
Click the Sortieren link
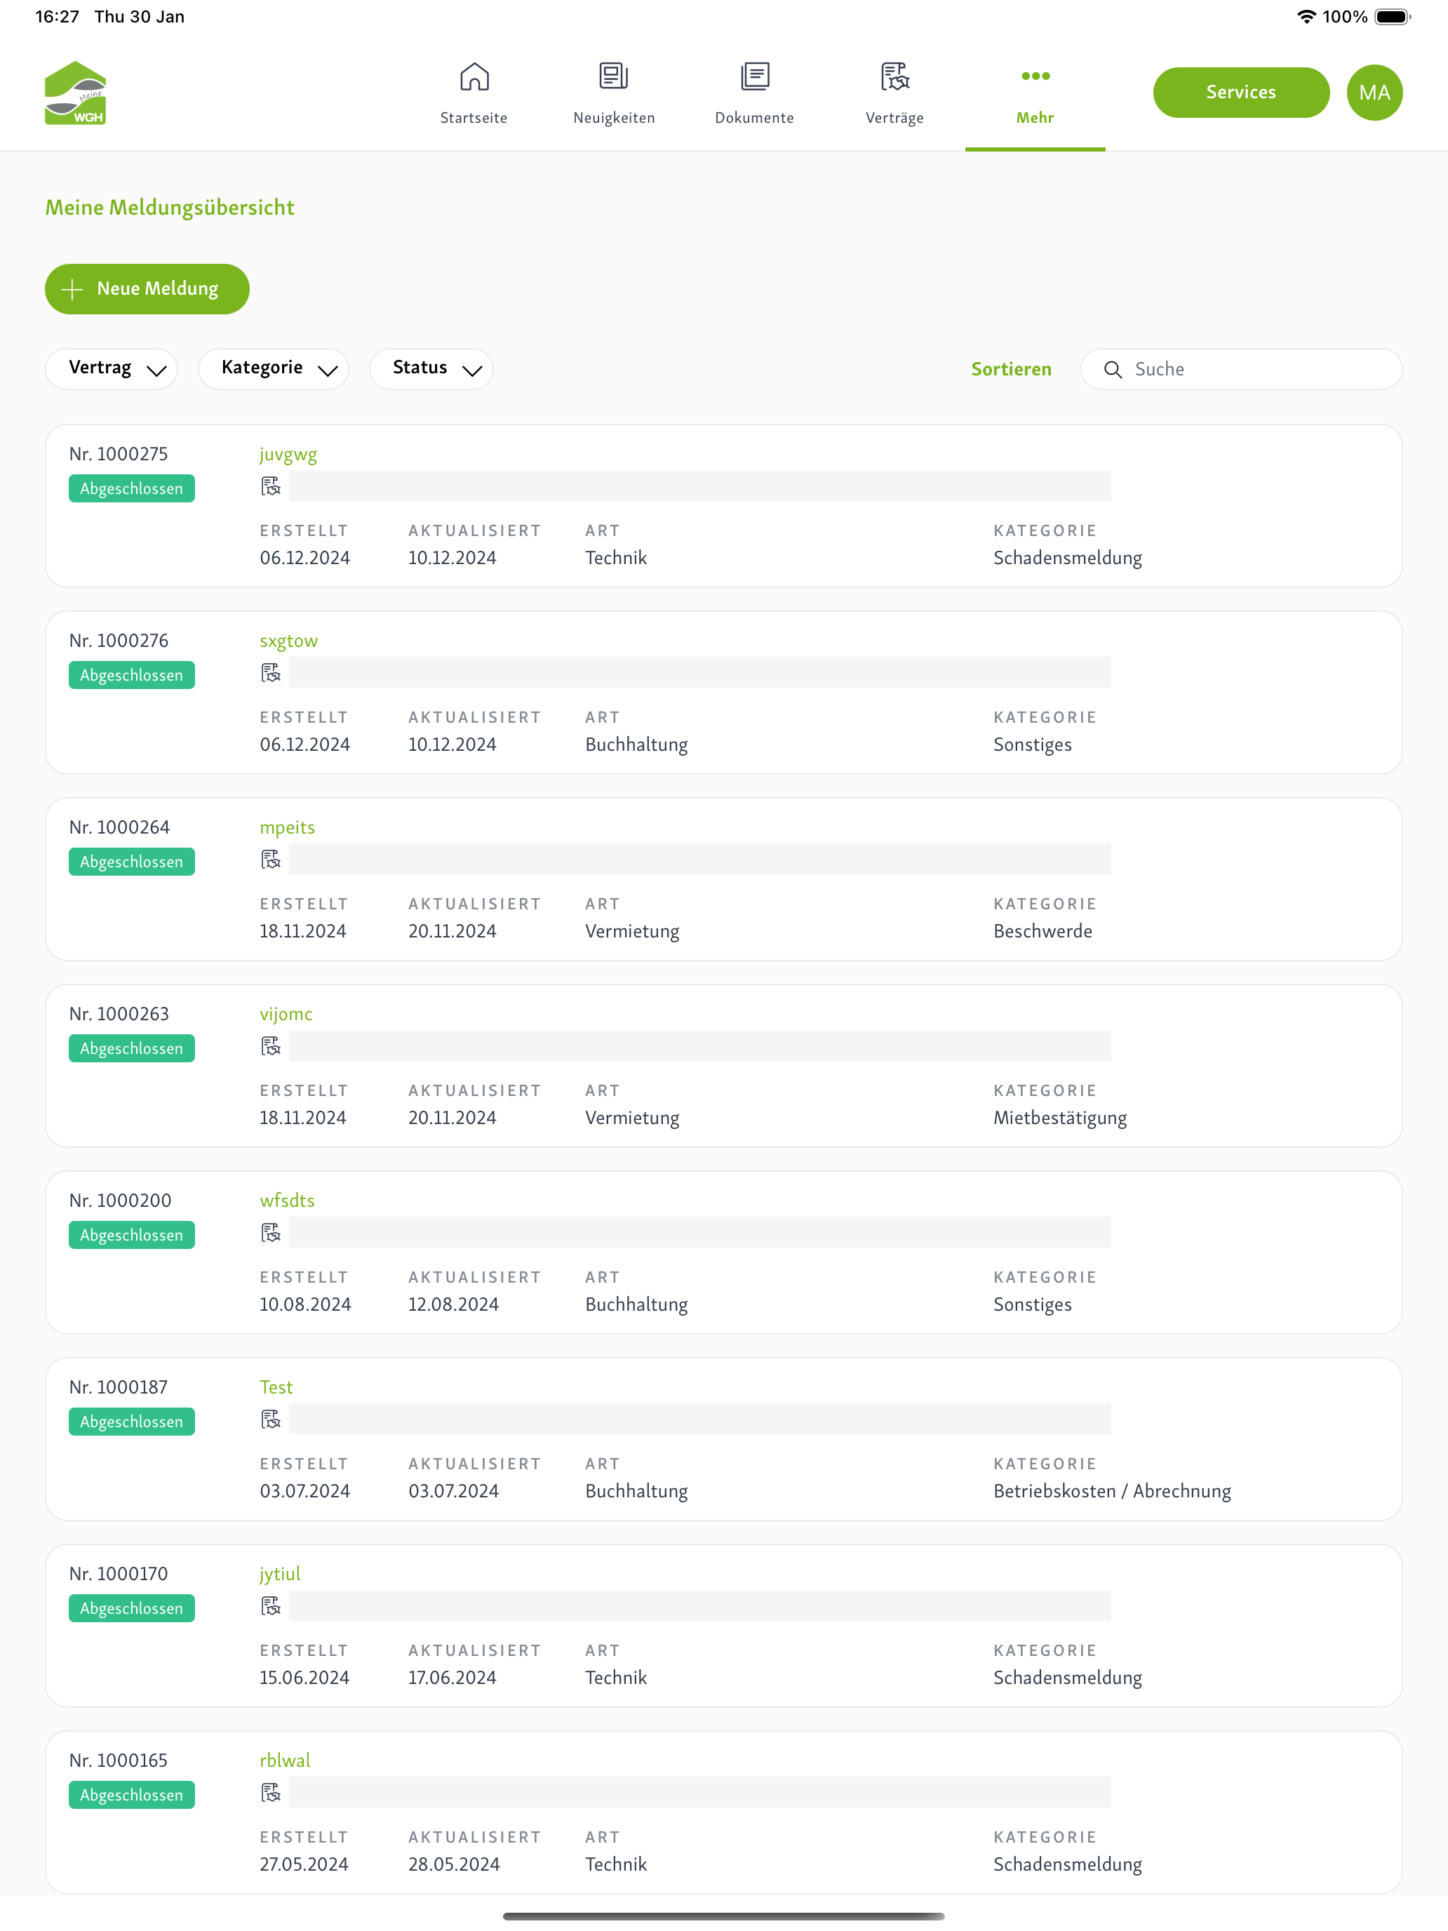(x=1012, y=369)
